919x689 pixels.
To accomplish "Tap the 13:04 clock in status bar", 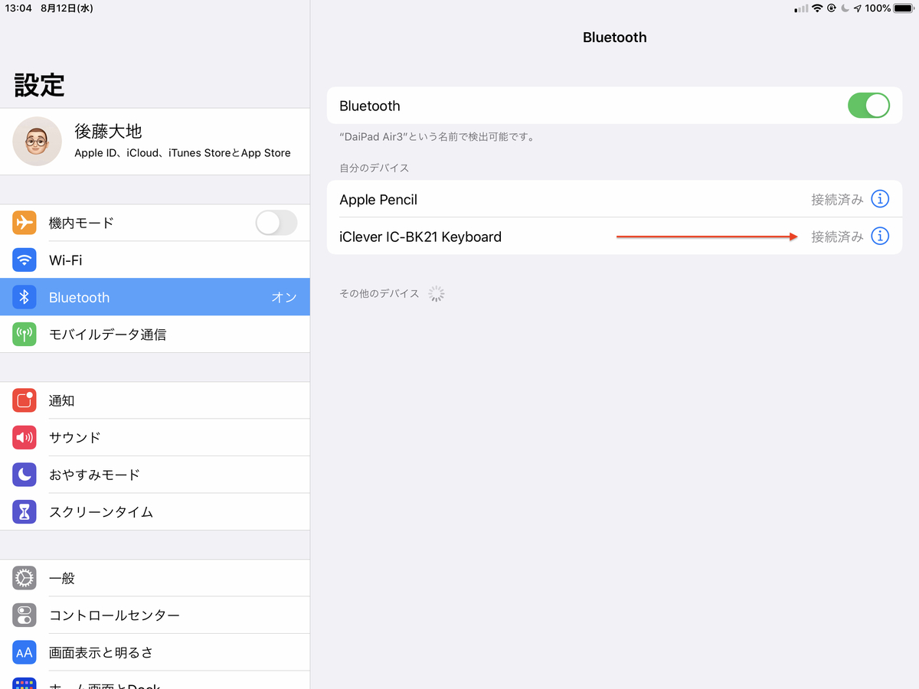I will pyautogui.click(x=17, y=8).
